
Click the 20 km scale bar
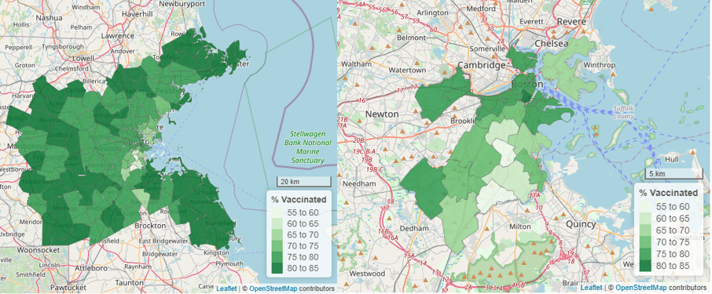click(x=304, y=182)
